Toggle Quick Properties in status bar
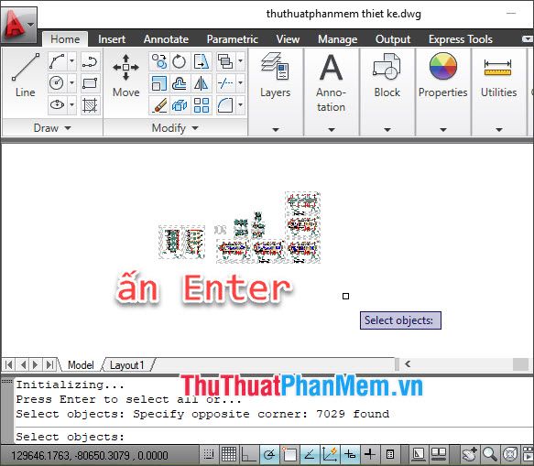This screenshot has height=466, width=534. click(390, 454)
